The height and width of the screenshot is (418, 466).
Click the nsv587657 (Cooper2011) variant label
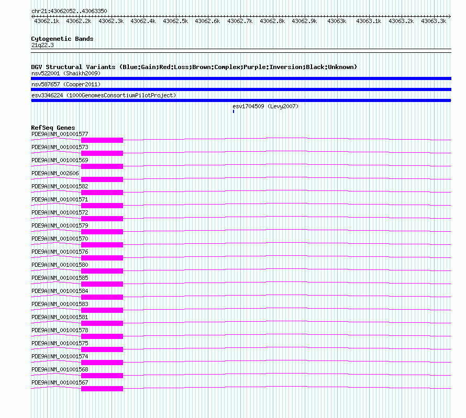[66, 84]
